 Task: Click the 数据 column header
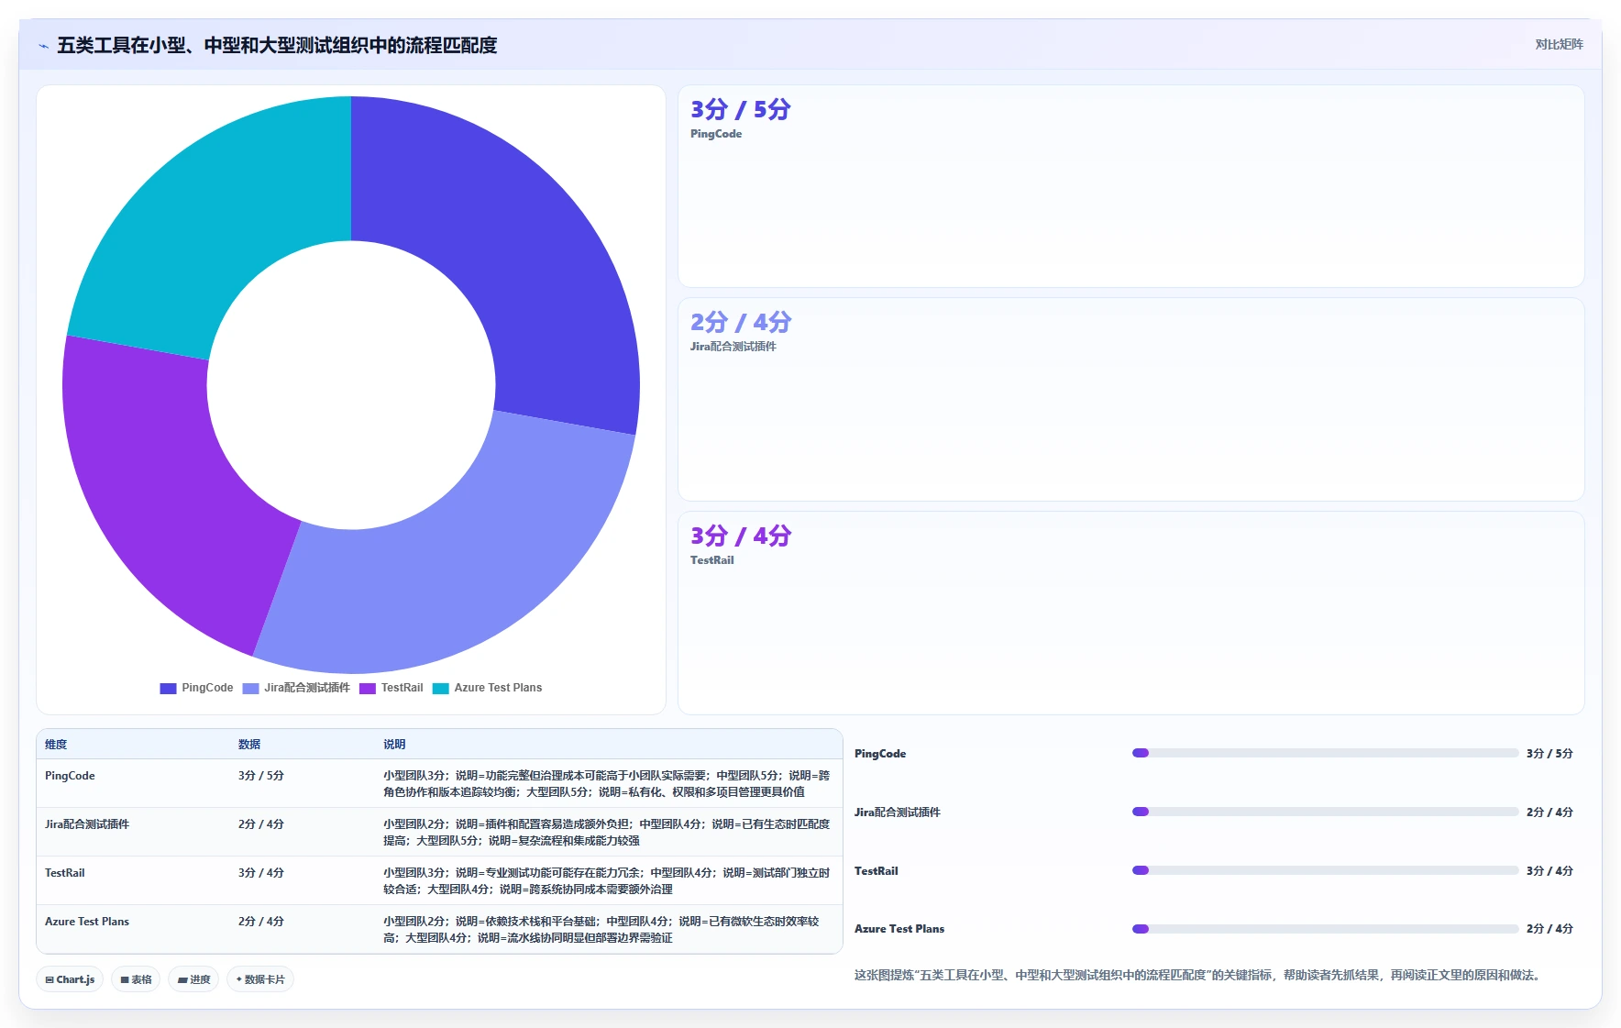coord(249,745)
